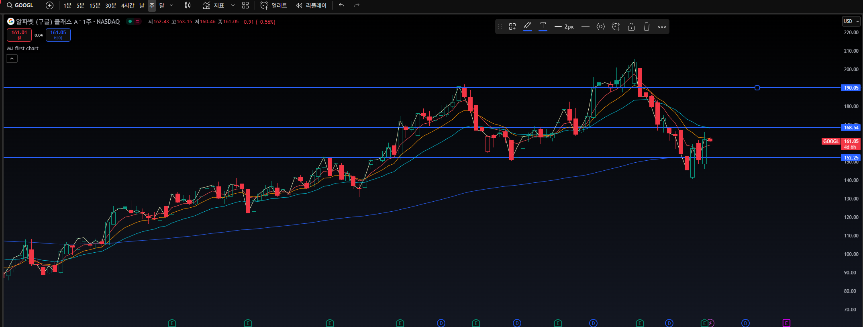The height and width of the screenshot is (327, 863).
Task: Start bar replay with 리플레이
Action: click(311, 5)
